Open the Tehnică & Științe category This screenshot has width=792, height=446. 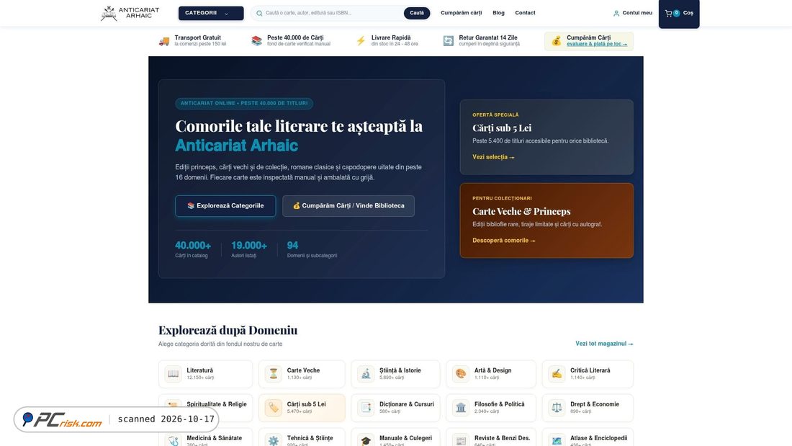(302, 437)
